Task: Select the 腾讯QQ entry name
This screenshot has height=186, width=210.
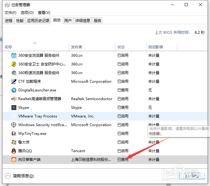Action: [x=25, y=151]
